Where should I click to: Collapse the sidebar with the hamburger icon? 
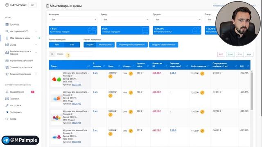32,5
